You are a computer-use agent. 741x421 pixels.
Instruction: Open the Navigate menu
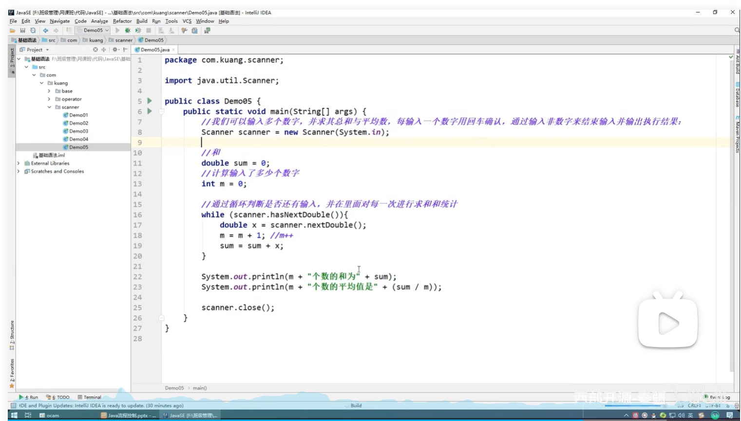59,21
